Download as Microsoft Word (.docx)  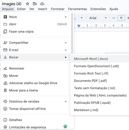click(x=100, y=59)
